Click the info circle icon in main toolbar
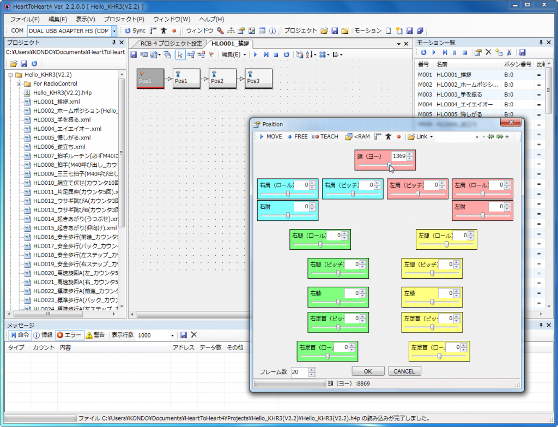Screen dimensions: 558x427 272,31
